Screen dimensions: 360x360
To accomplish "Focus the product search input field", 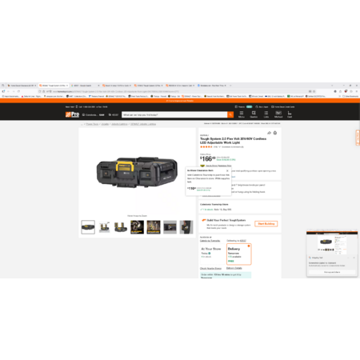I will [x=174, y=114].
